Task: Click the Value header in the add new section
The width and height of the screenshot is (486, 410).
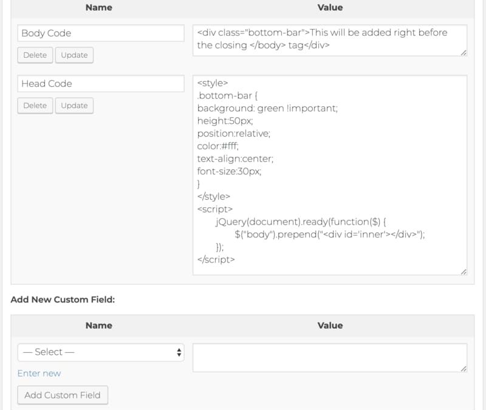Action: click(330, 326)
